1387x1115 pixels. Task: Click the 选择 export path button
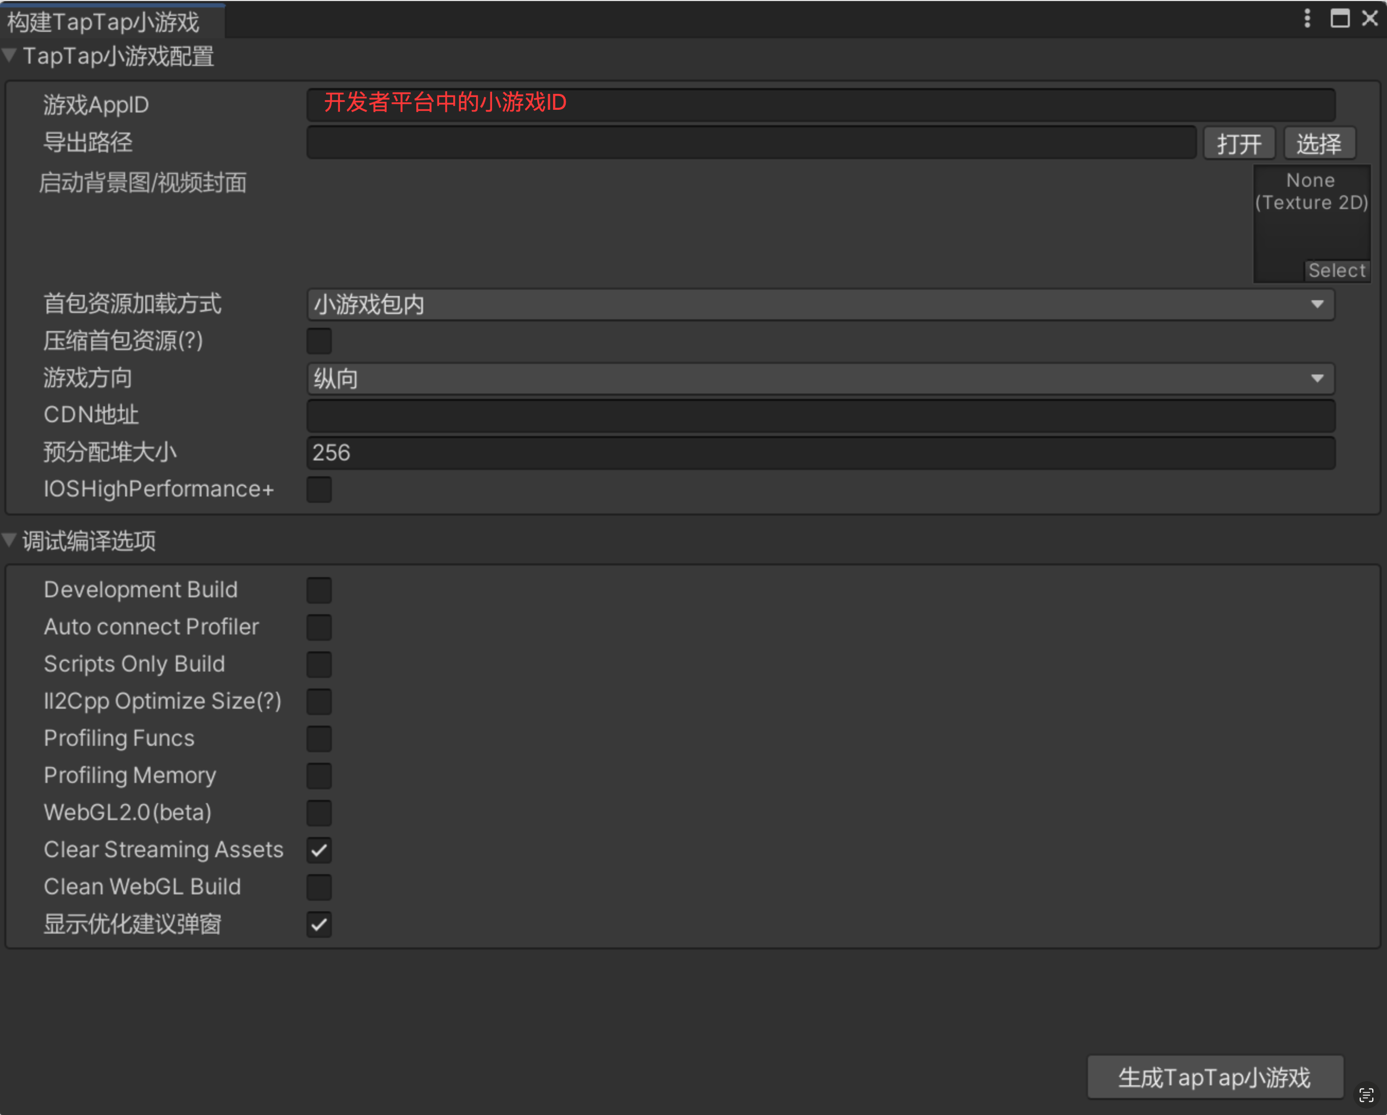pos(1320,143)
